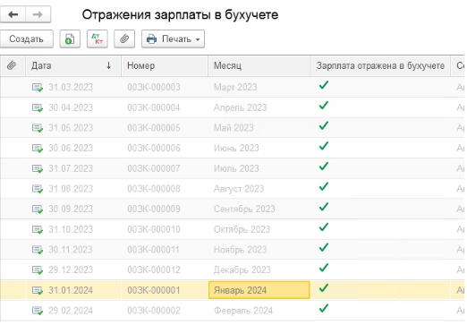The width and height of the screenshot is (467, 325).
Task: Click the document icon for 29.02.2024 row
Action: (38, 311)
